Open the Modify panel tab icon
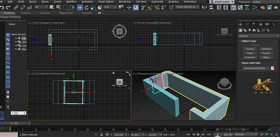 click(247, 24)
